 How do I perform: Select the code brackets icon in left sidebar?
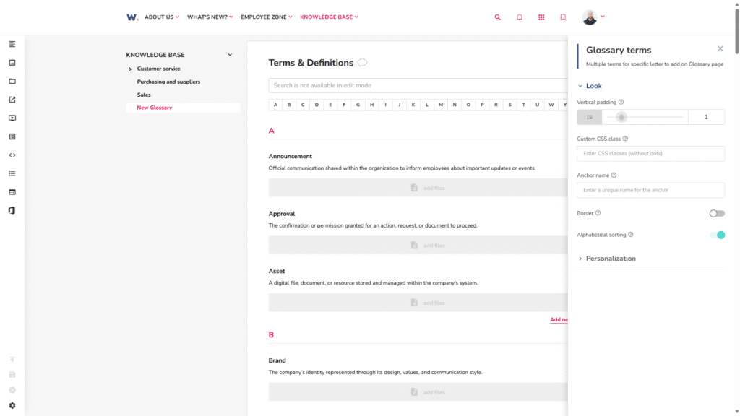point(12,155)
